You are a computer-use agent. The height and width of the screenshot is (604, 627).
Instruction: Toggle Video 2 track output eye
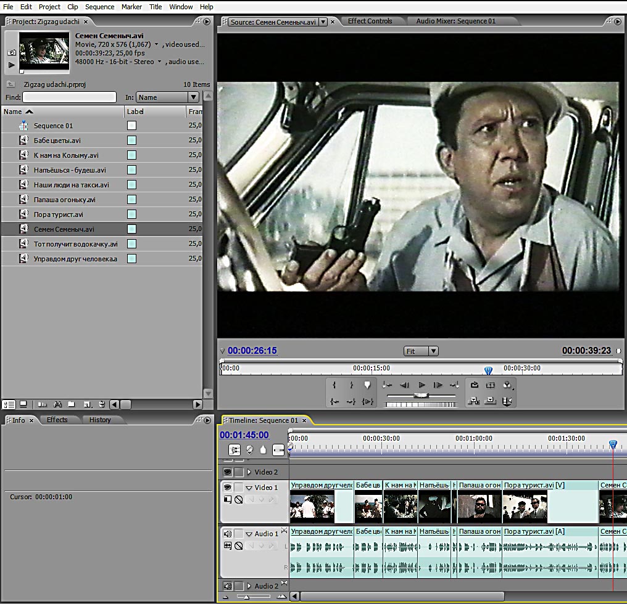pyautogui.click(x=228, y=472)
